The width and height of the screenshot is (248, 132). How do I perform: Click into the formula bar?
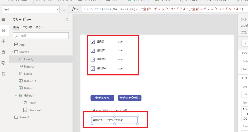(x=164, y=9)
